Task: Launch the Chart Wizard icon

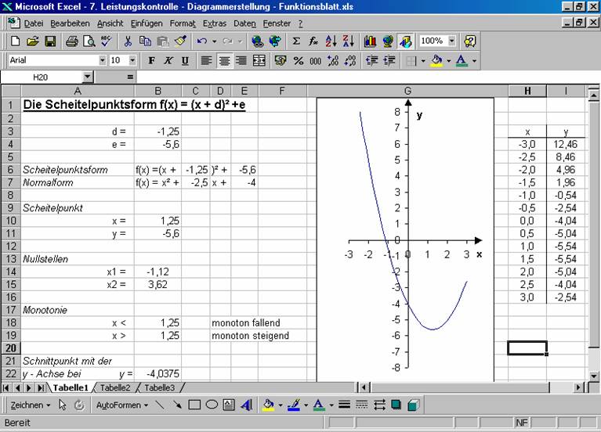Action: pyautogui.click(x=370, y=41)
